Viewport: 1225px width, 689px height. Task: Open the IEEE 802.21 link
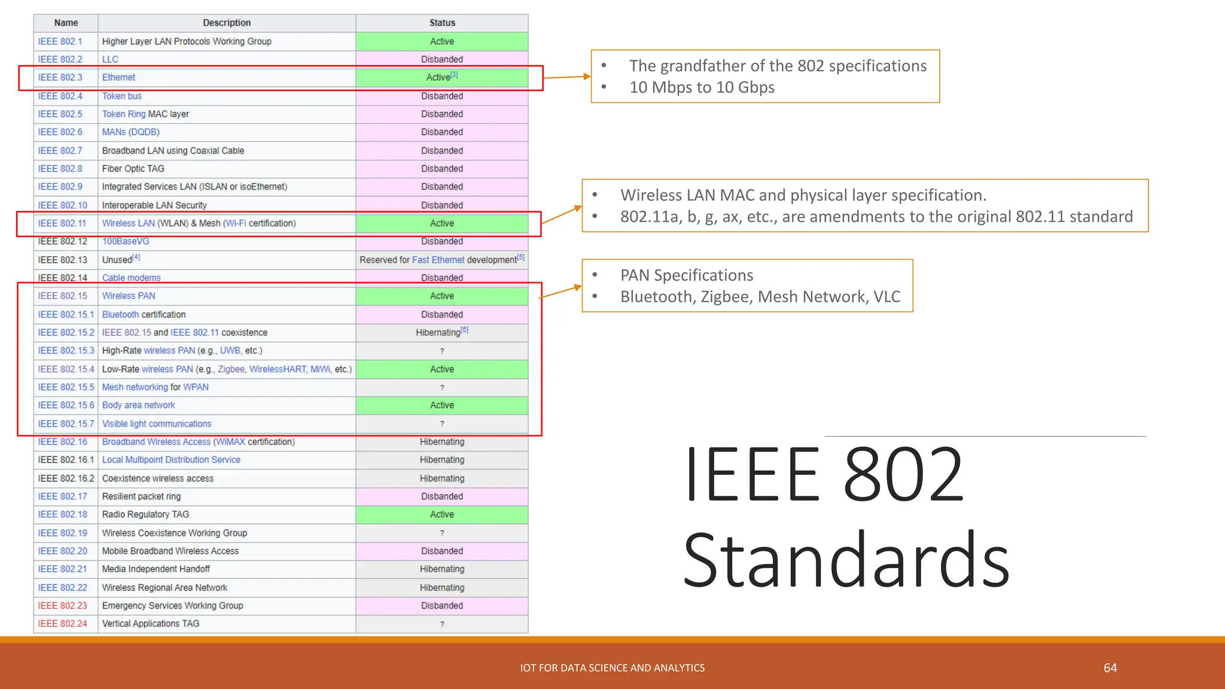click(62, 568)
